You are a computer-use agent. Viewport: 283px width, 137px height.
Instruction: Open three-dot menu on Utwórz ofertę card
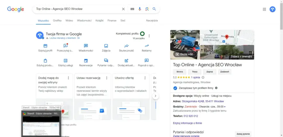(145, 78)
